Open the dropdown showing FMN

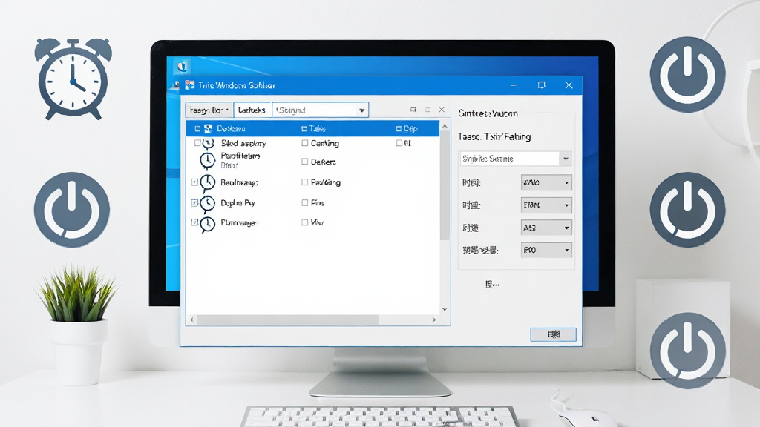(x=546, y=205)
